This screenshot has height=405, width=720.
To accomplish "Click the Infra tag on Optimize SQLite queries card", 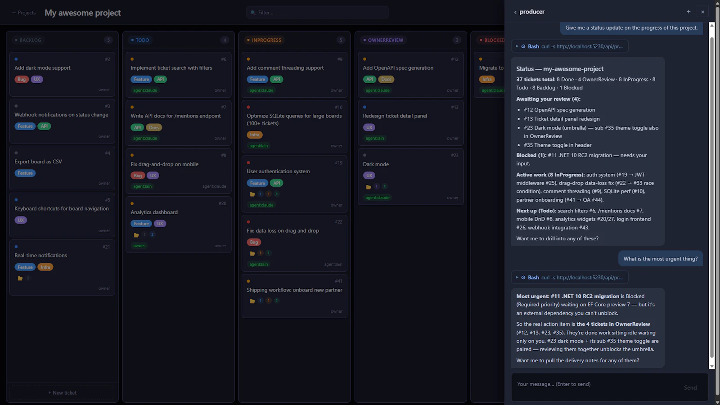I will pos(255,135).
